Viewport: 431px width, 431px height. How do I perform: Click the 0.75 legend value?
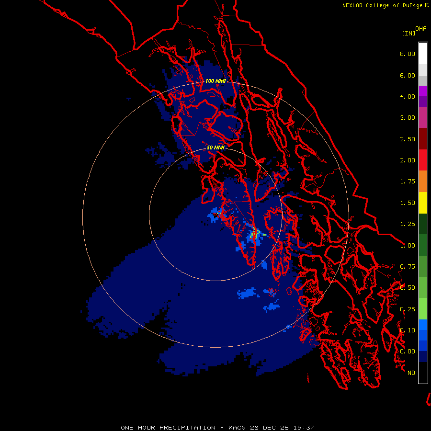(408, 267)
